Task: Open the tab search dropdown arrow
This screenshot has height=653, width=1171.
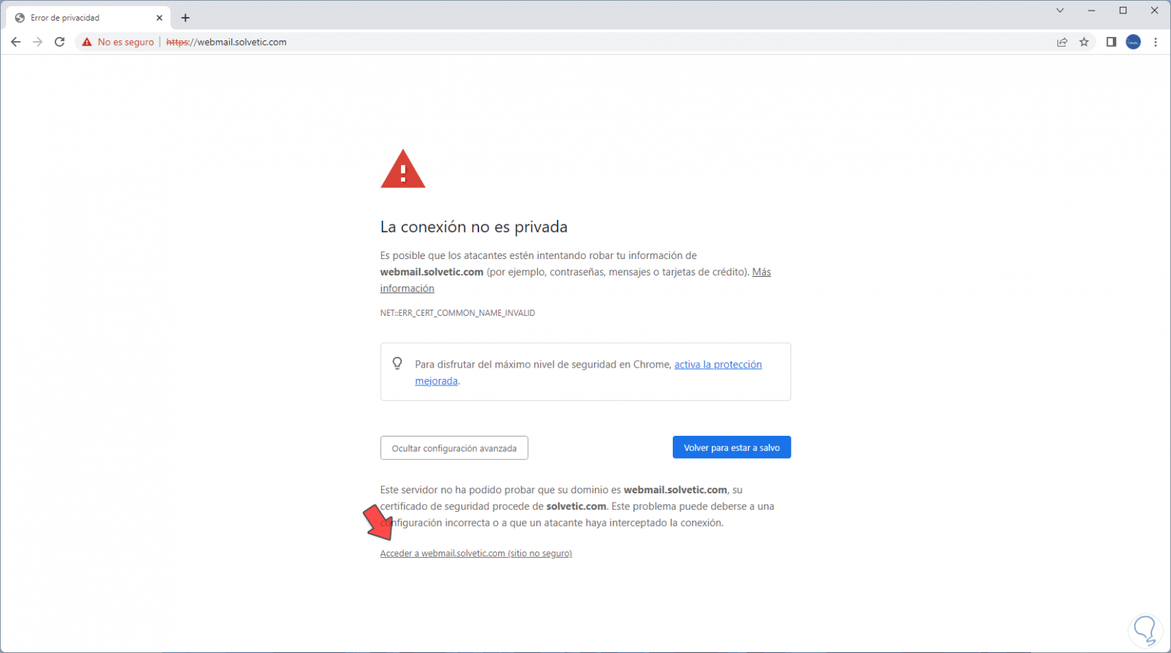Action: pos(1060,11)
